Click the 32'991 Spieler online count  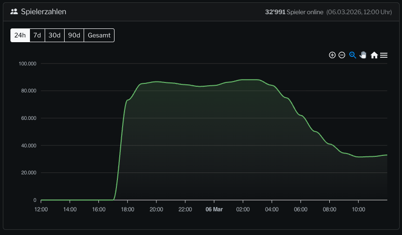pyautogui.click(x=294, y=11)
